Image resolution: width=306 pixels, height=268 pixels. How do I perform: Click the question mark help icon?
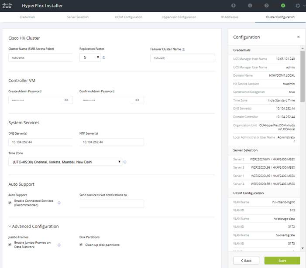pos(266,6)
